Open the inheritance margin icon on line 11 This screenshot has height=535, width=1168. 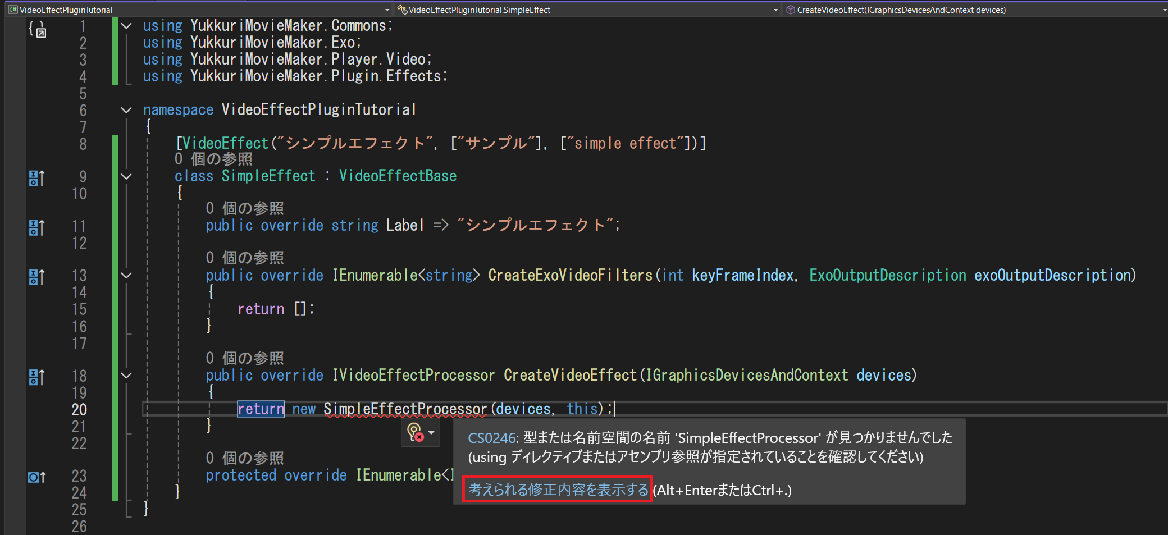tap(36, 228)
